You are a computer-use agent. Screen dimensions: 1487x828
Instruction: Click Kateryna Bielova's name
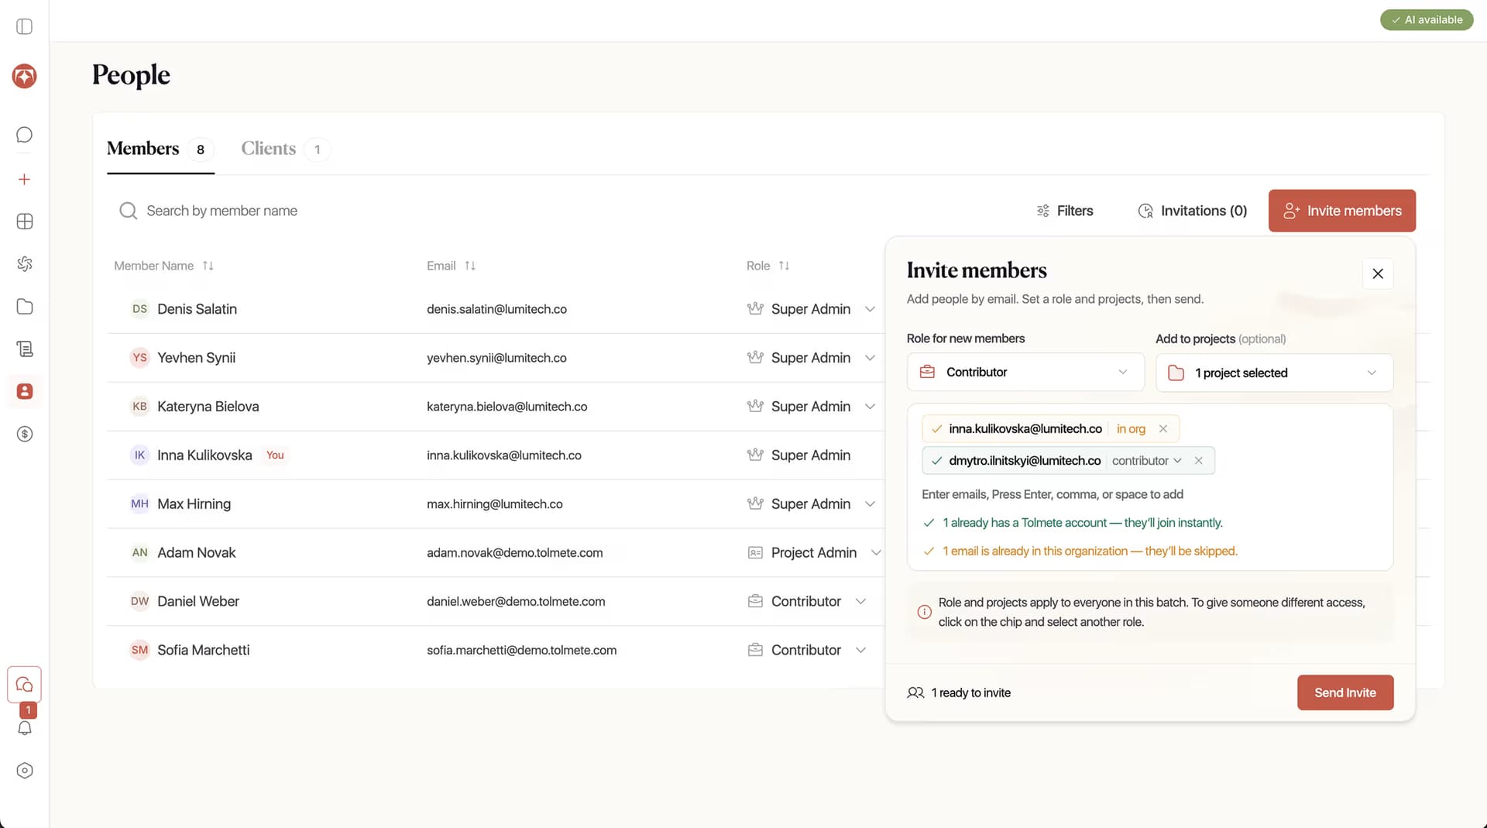(x=208, y=407)
